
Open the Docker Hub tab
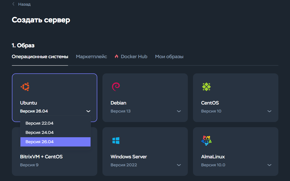click(134, 57)
